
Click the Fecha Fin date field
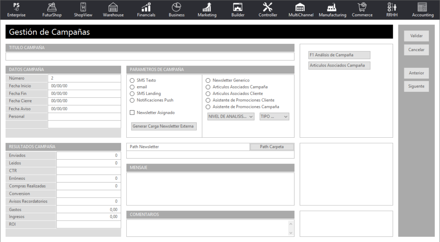[84, 94]
